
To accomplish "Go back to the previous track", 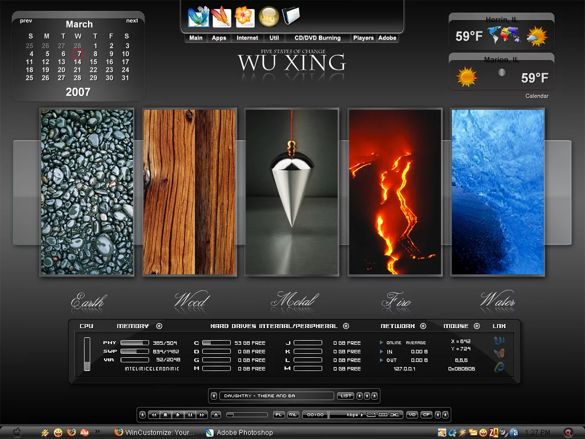I will [x=154, y=414].
